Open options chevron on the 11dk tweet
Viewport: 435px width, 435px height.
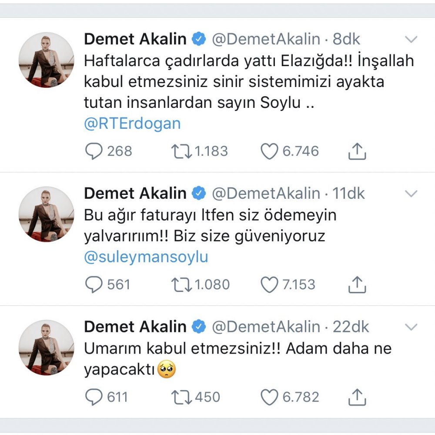[x=411, y=193]
